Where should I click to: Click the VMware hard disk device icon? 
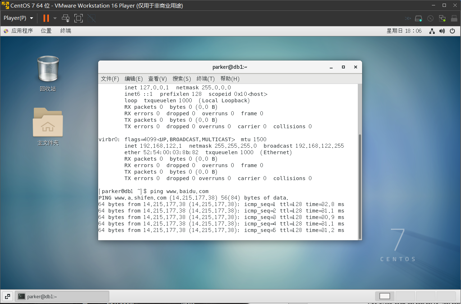click(x=418, y=18)
